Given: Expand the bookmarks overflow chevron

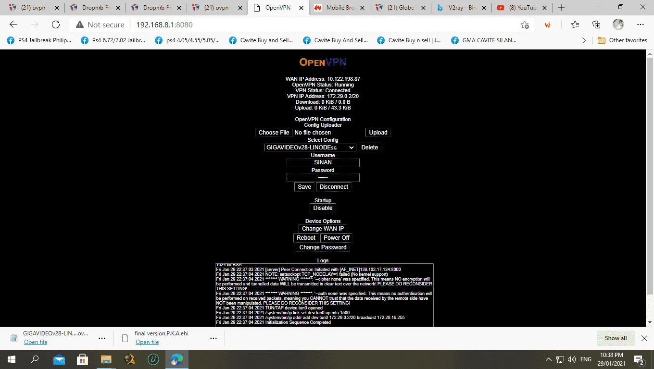Looking at the screenshot, I should [x=584, y=40].
